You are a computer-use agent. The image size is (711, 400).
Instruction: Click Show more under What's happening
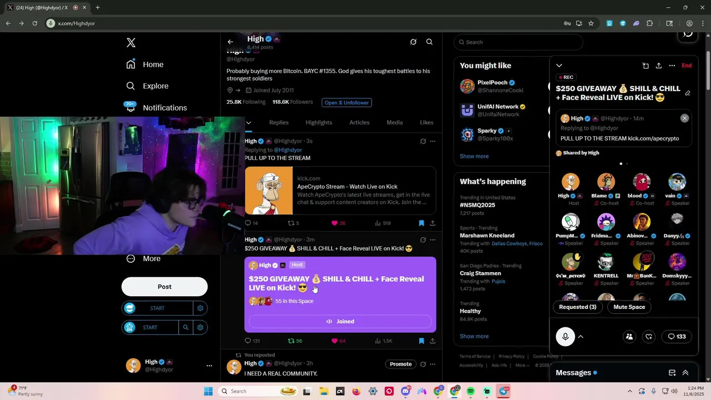(474, 336)
